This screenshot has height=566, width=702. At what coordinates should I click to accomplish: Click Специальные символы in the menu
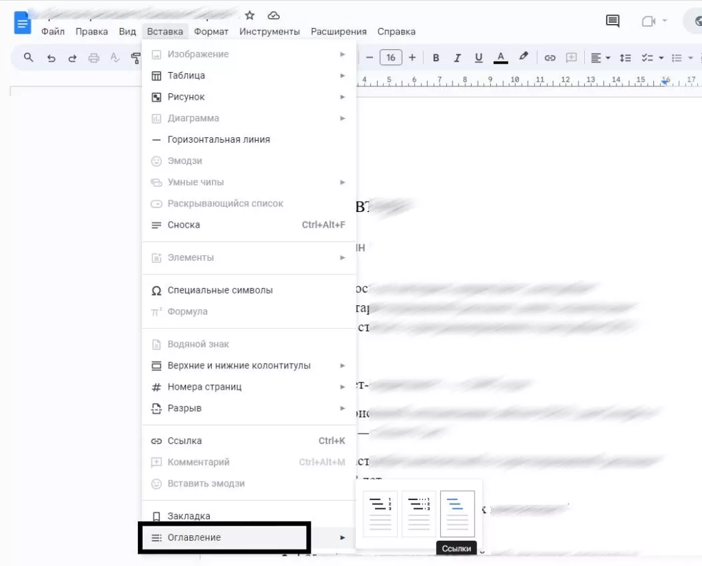click(220, 290)
